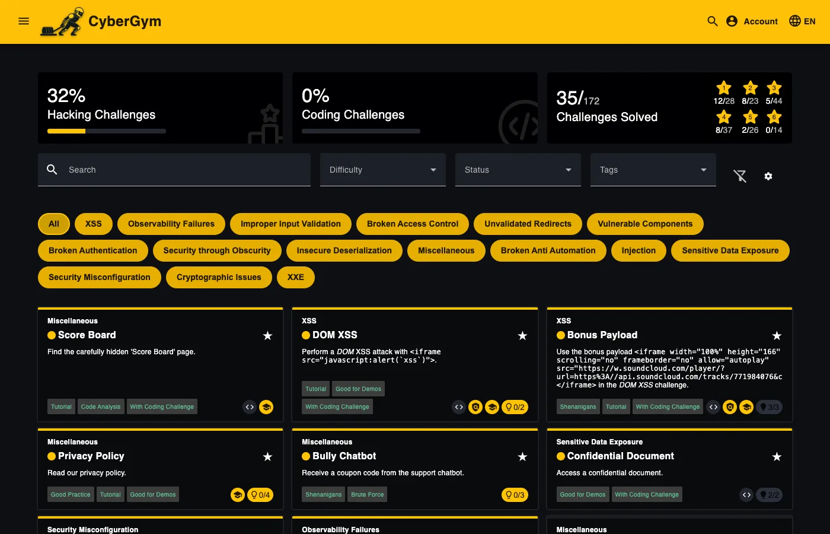The image size is (830, 534).
Task: Select the Cryptographic Issues chip
Action: point(219,277)
